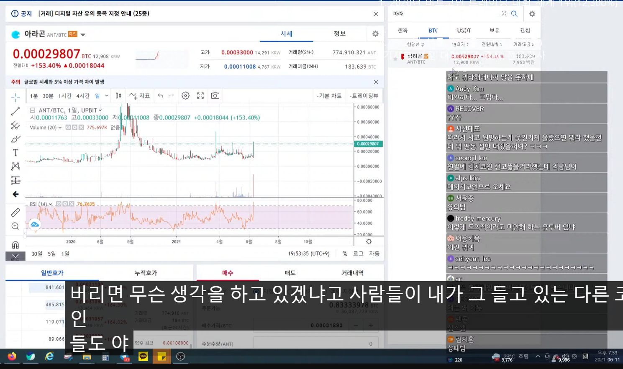Open ANT/BTC, 1일, UPBIT legend dropdown
The height and width of the screenshot is (369, 623).
pos(100,110)
